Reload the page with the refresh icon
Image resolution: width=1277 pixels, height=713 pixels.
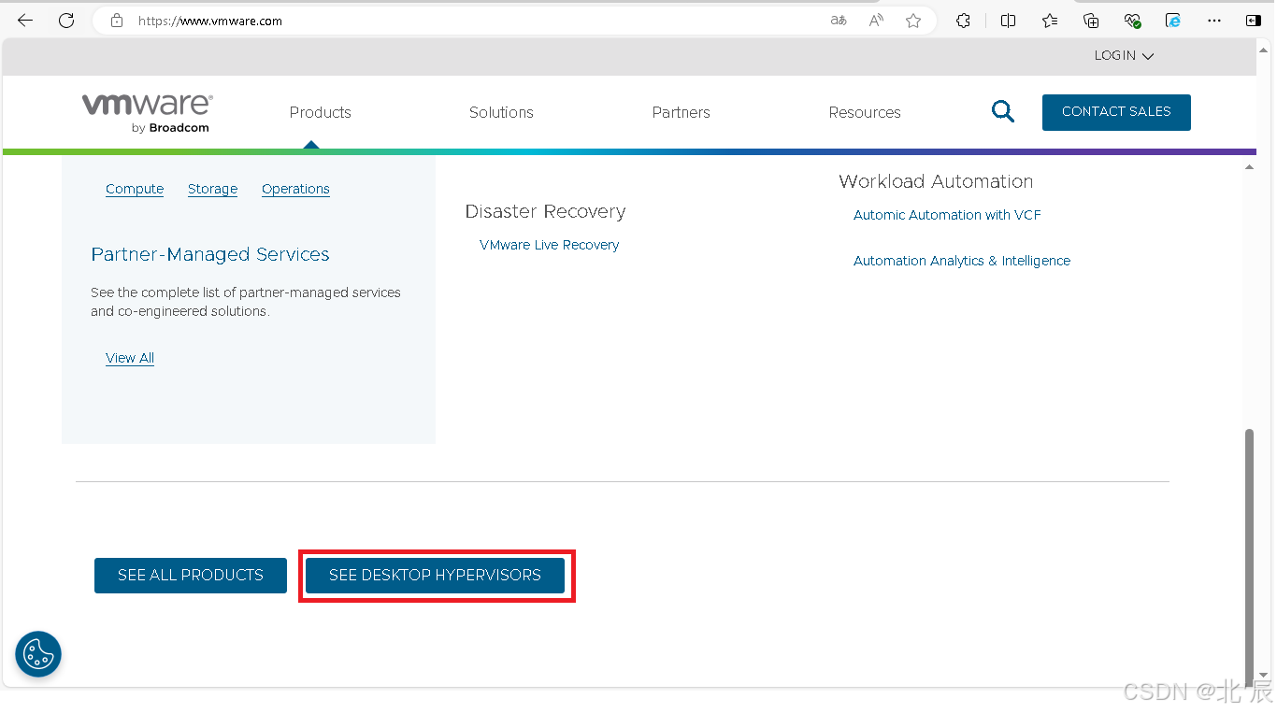click(x=66, y=21)
